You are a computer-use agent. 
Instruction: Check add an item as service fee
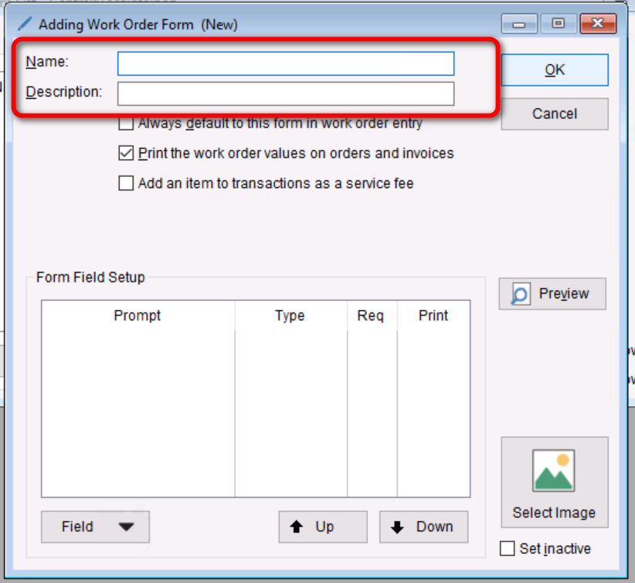coord(126,183)
